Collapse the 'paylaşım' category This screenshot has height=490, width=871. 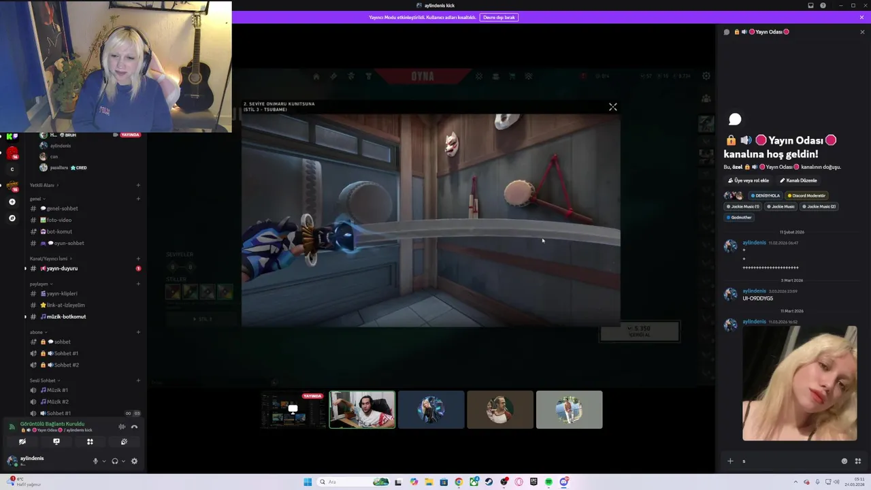[40, 284]
